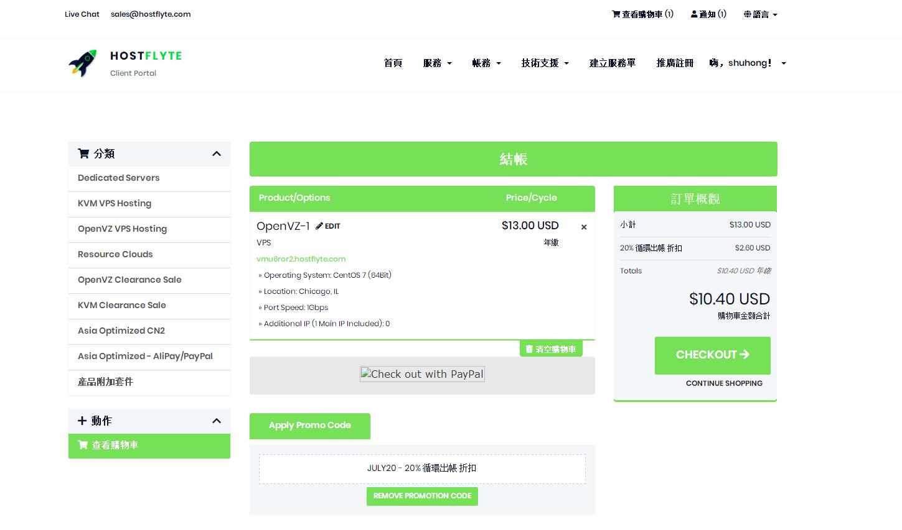Click the broken Check out with PayPal image
902x530 pixels.
pos(422,374)
